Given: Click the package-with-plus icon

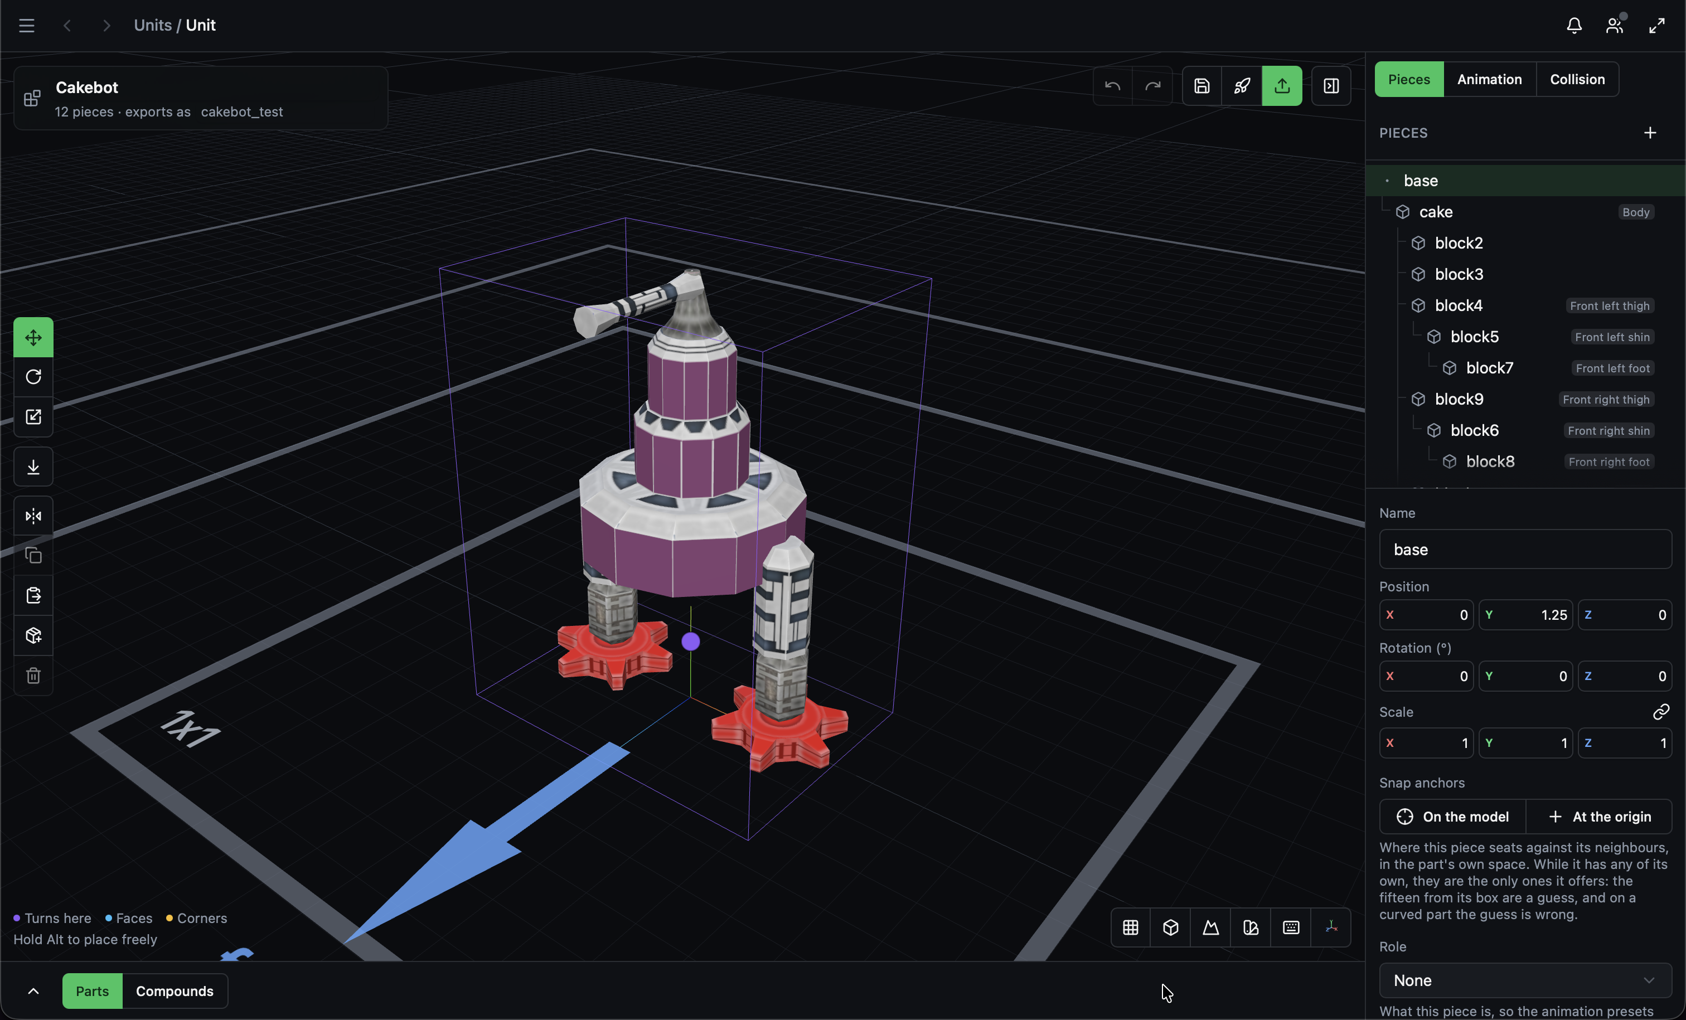Looking at the screenshot, I should click(x=33, y=635).
